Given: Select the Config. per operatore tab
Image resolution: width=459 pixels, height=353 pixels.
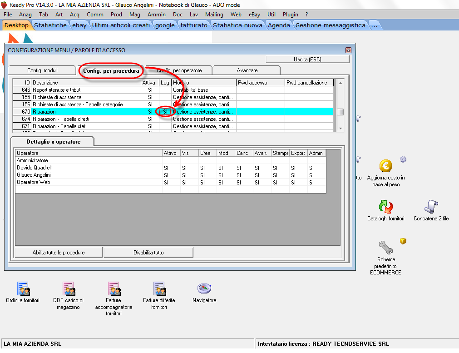Looking at the screenshot, I should (179, 70).
